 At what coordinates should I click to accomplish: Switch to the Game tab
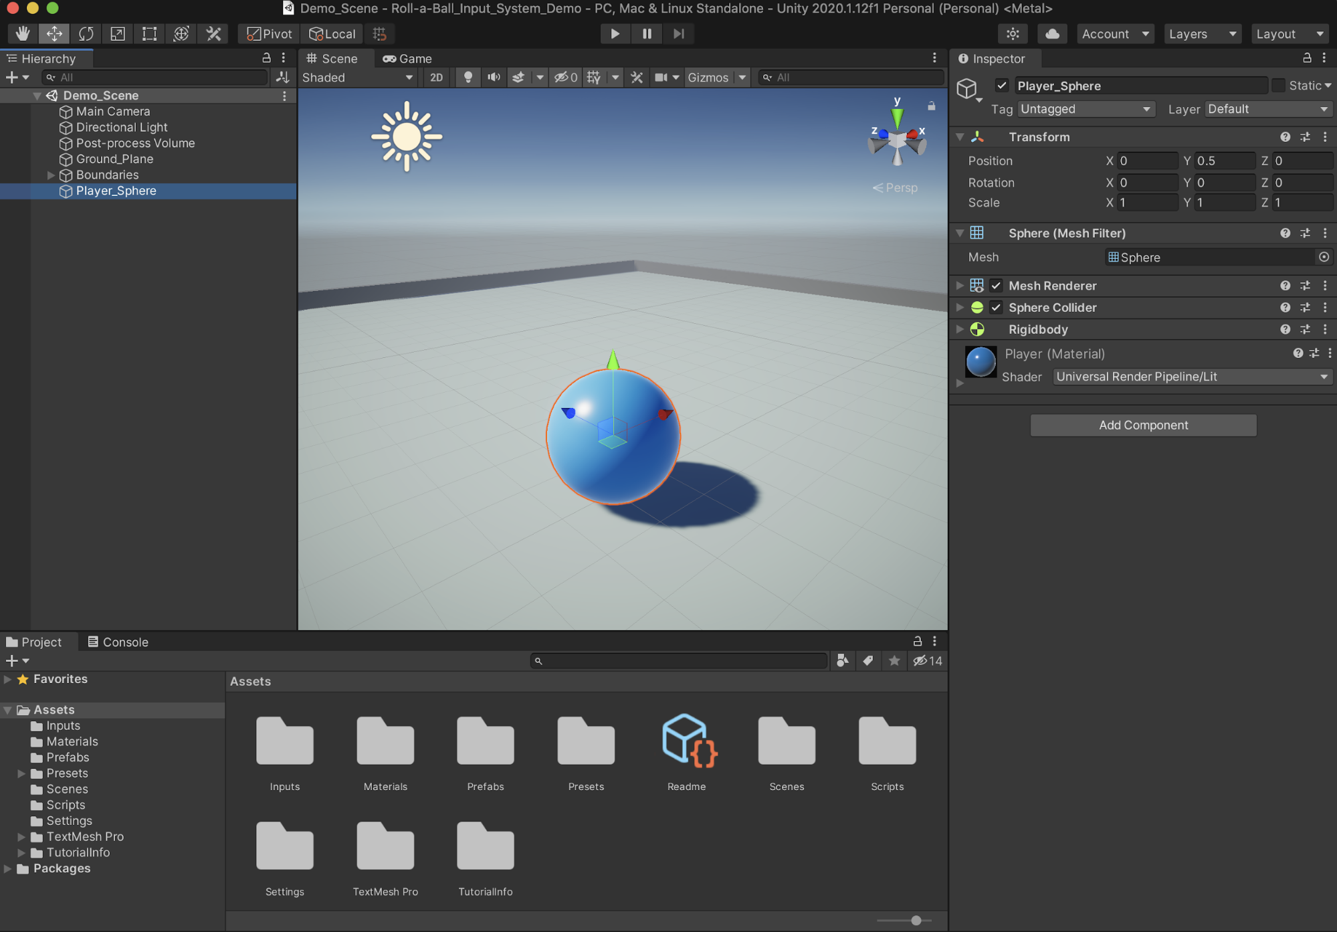click(x=407, y=59)
